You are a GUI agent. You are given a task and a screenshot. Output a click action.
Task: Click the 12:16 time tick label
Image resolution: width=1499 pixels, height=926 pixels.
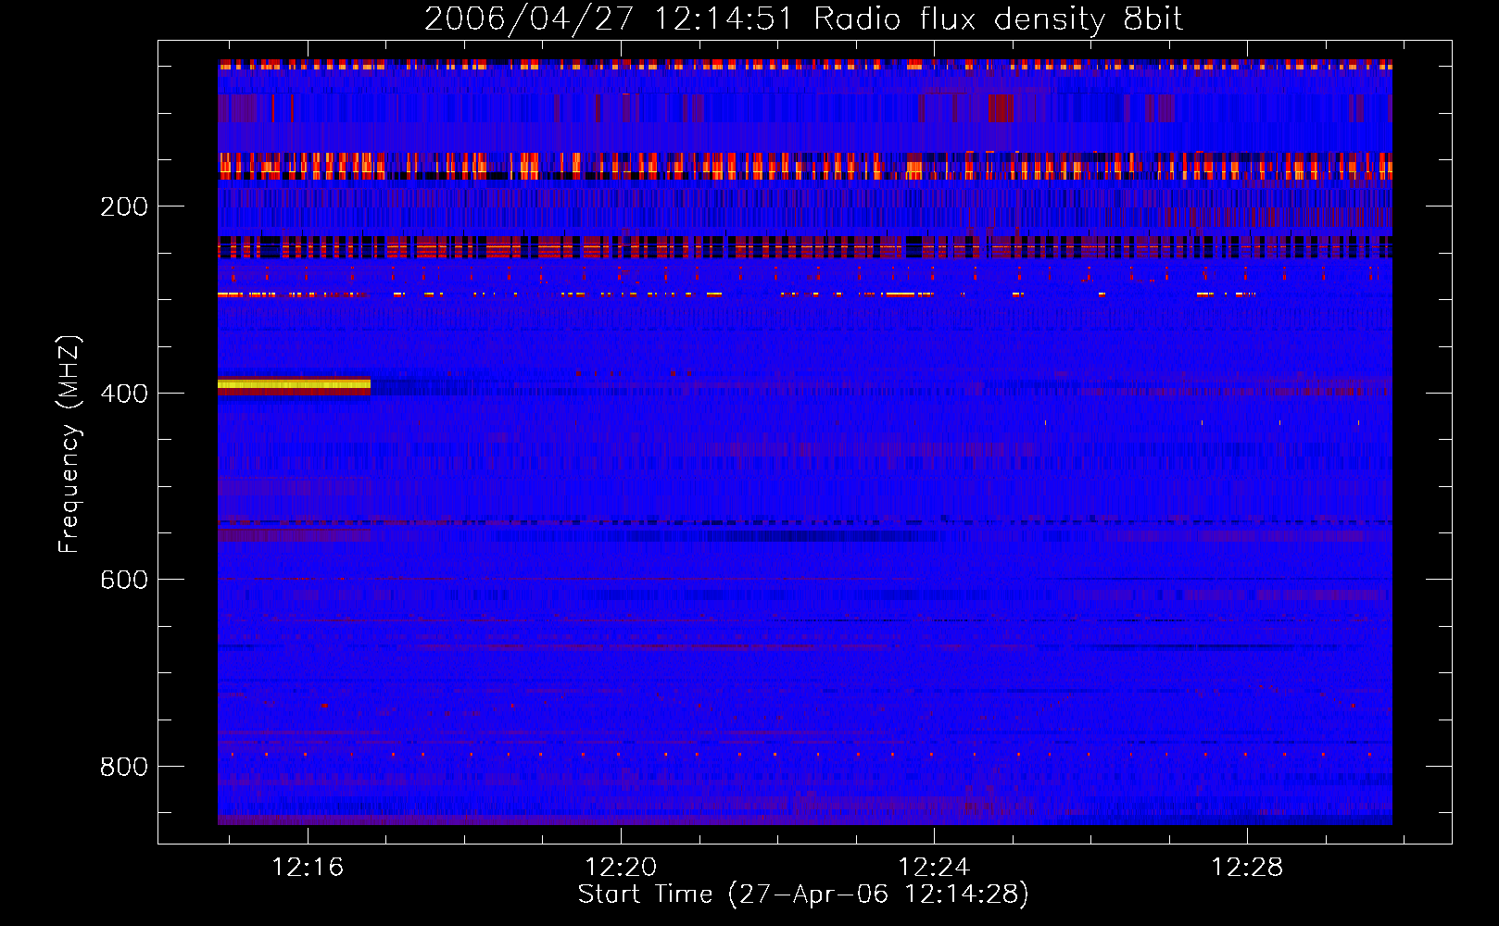pos(308,867)
